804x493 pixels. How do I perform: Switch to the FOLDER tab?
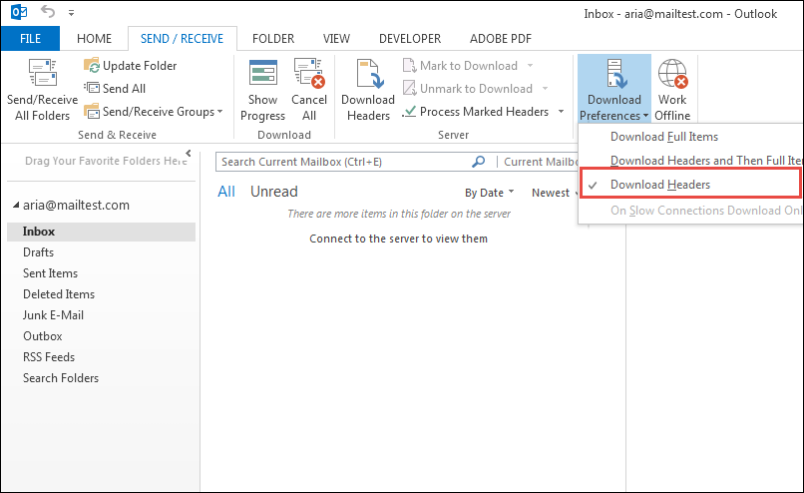(273, 39)
